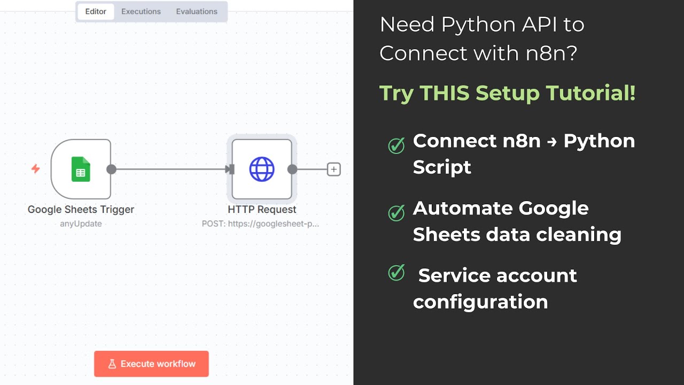The height and width of the screenshot is (385, 684).
Task: Switch to the Editor tab
Action: (96, 11)
